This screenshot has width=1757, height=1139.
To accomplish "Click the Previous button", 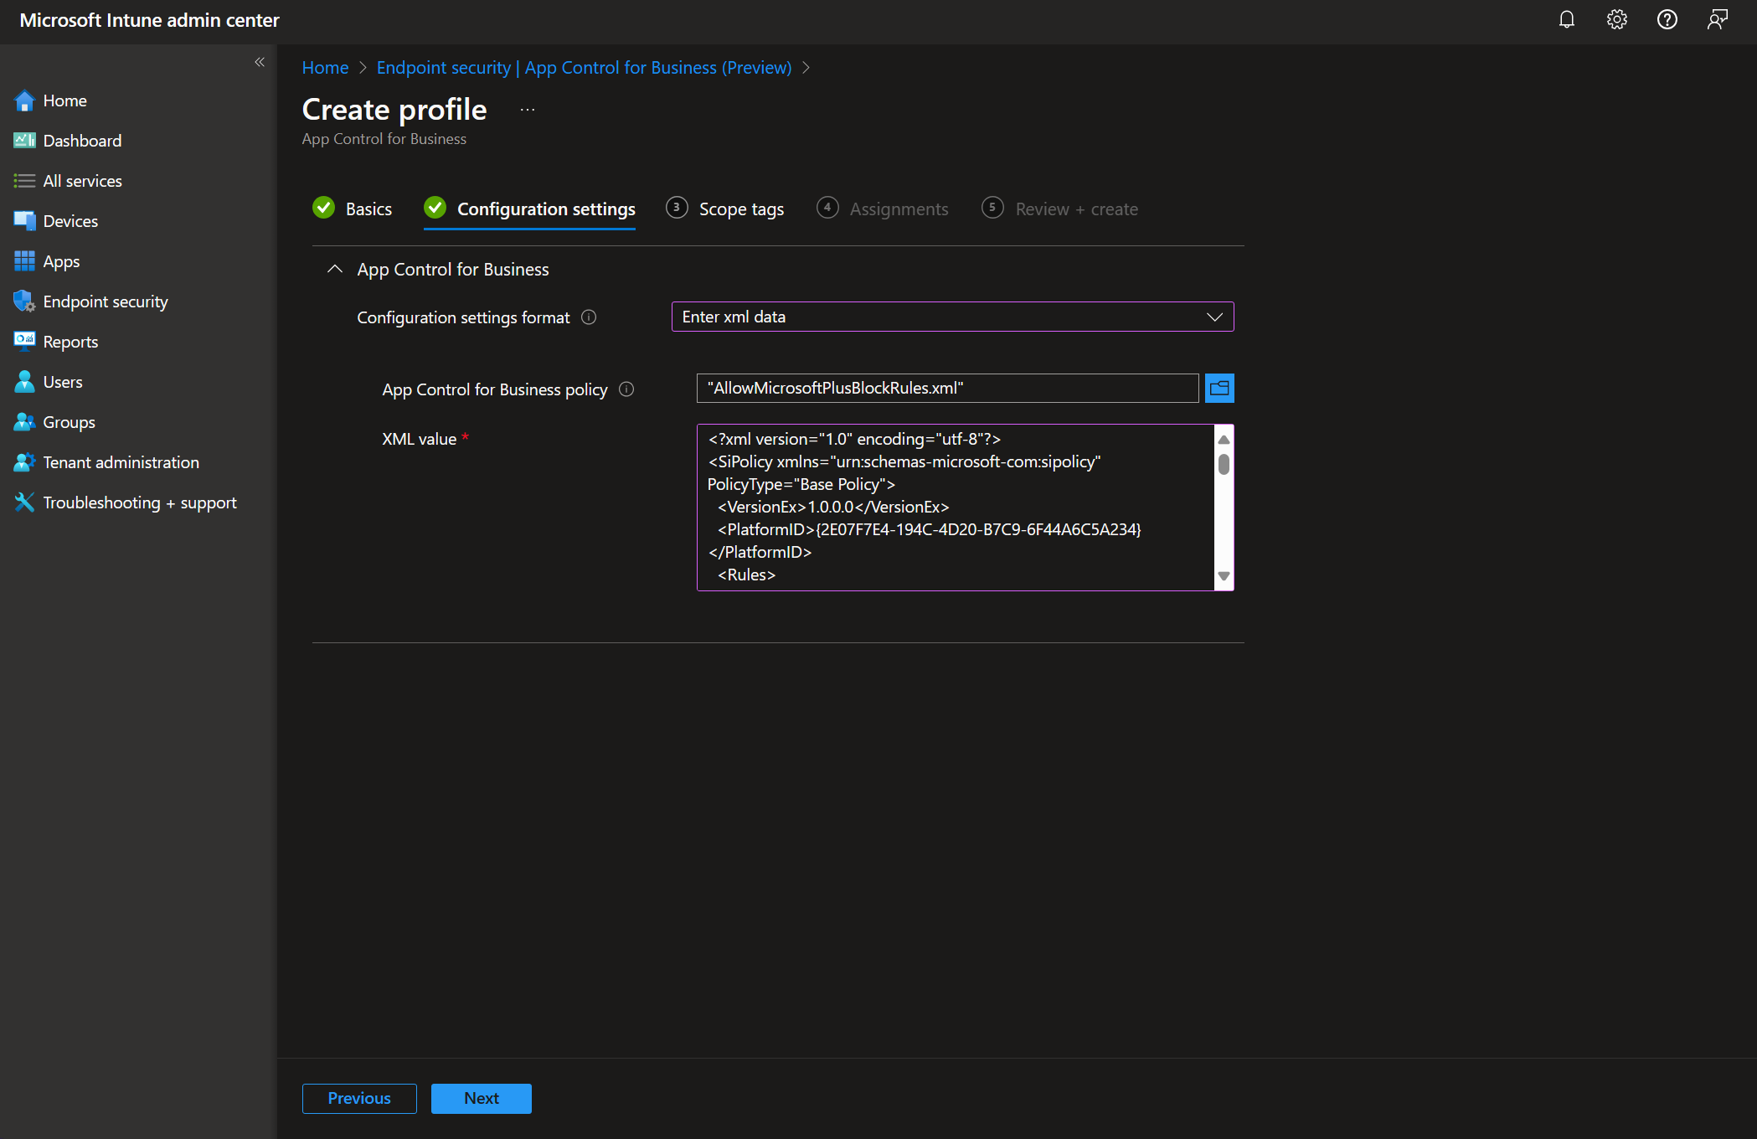I will tap(359, 1098).
